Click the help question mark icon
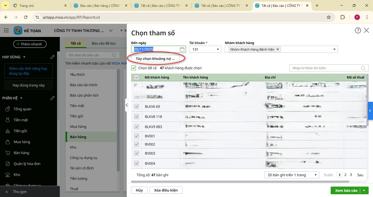 click(x=358, y=30)
